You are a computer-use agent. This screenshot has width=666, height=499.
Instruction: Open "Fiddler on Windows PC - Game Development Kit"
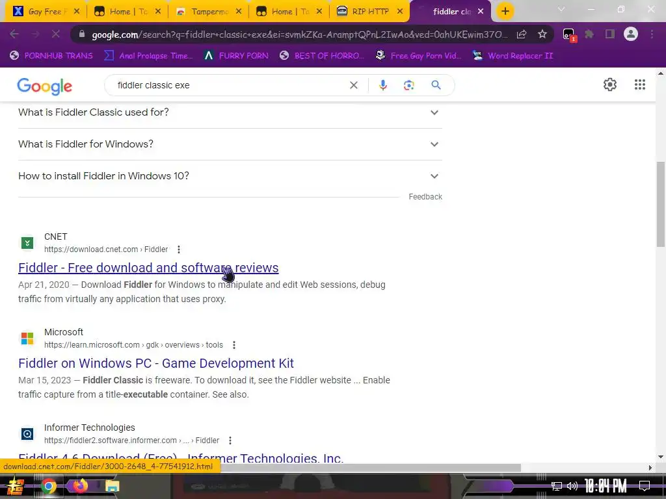coord(156,363)
